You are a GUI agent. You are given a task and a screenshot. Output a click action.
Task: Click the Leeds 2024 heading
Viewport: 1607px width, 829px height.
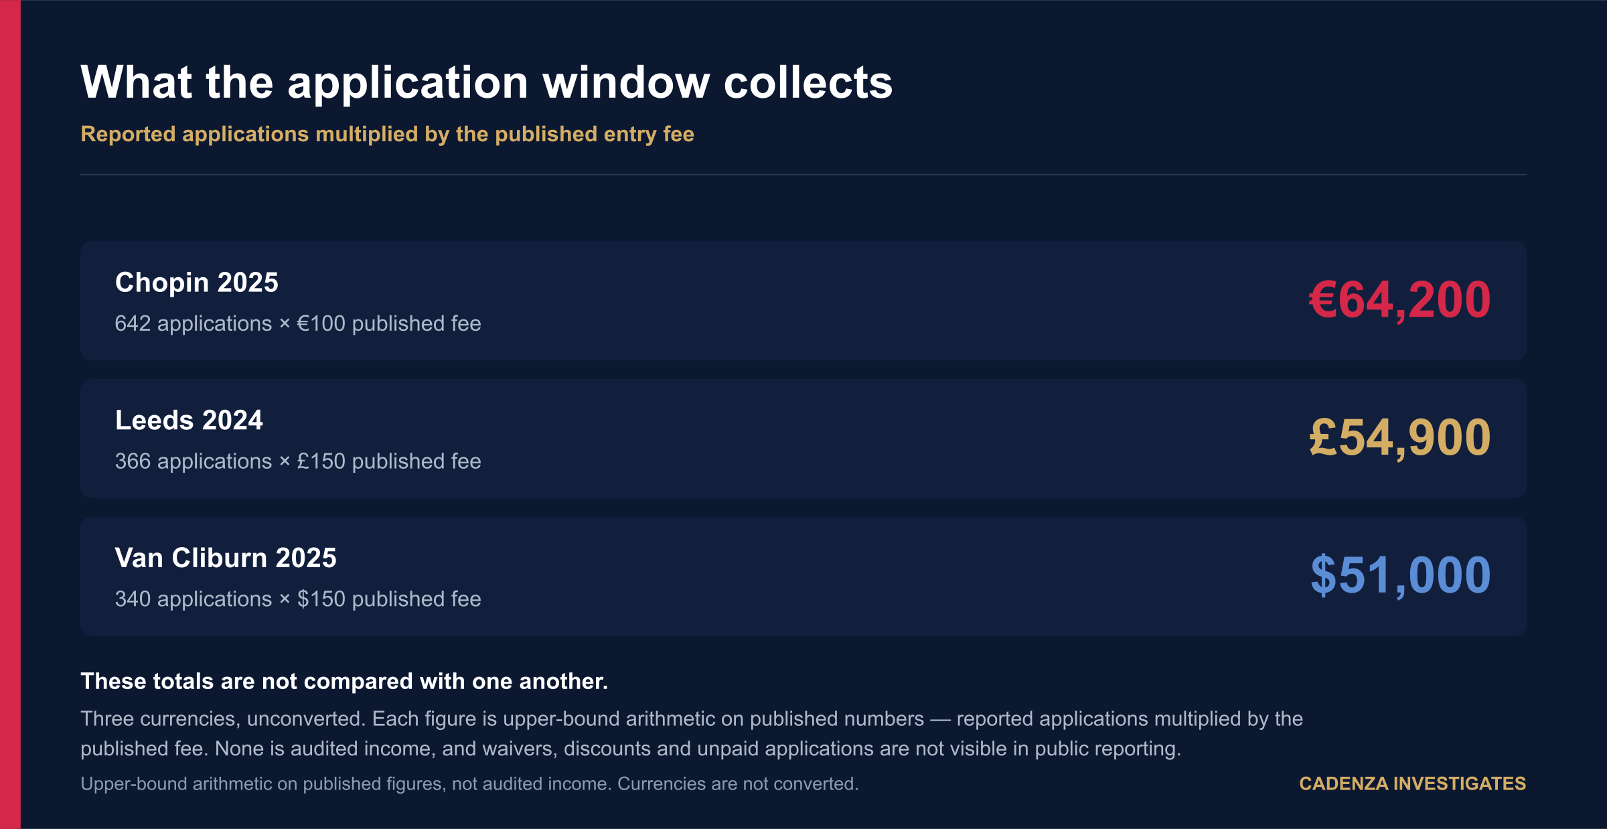189,421
